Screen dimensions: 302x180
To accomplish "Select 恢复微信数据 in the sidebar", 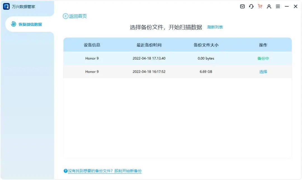I will pyautogui.click(x=29, y=24).
